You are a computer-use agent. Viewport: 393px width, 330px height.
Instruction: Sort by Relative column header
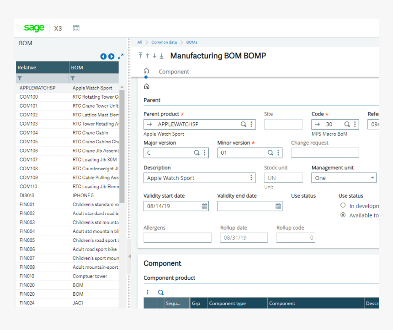coord(42,68)
